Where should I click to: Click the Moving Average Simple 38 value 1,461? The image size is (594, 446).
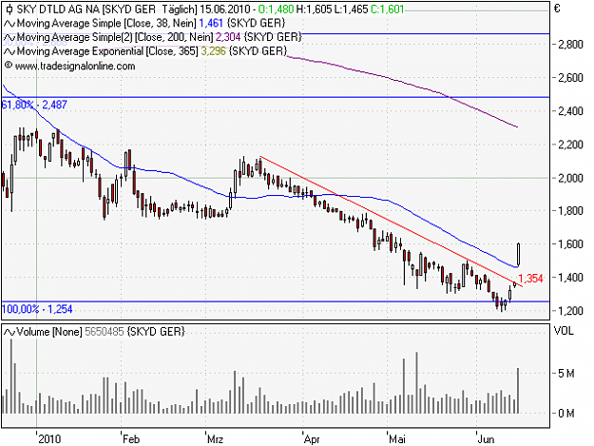(x=211, y=24)
